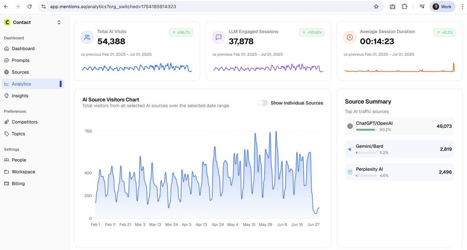Click the +96.7% growth badge
The width and height of the screenshot is (467, 250).
click(x=181, y=32)
